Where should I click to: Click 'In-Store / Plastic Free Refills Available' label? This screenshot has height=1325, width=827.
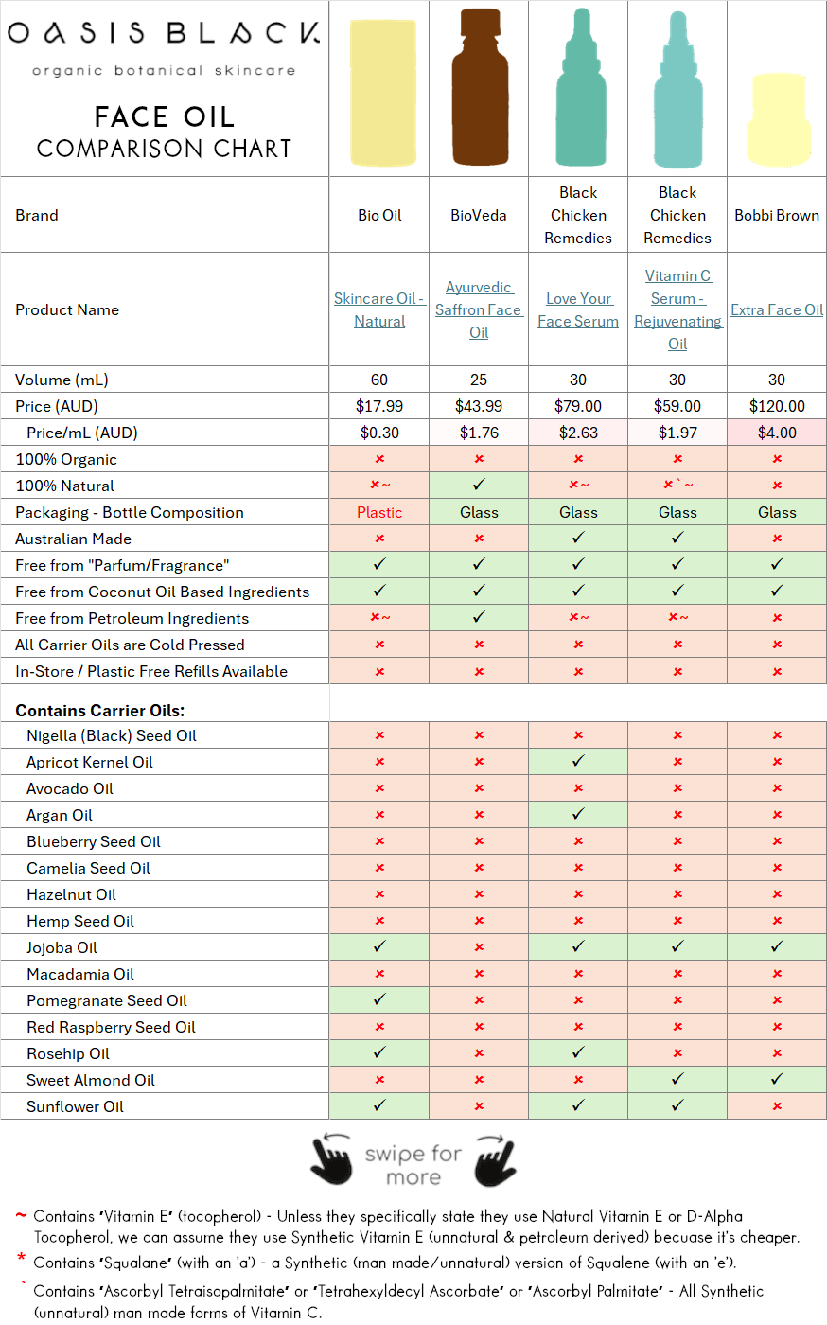click(151, 671)
